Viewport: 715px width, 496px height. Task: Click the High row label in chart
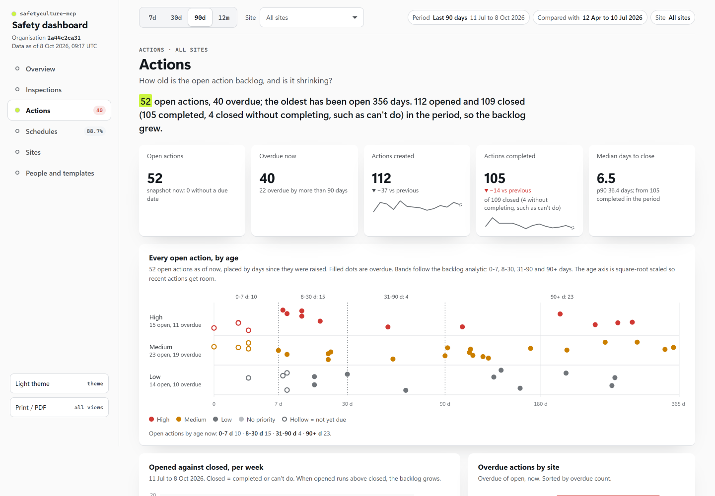coord(156,317)
